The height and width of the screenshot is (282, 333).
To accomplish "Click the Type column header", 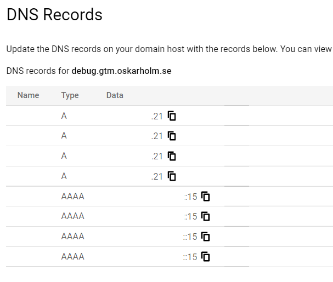I will (x=70, y=95).
